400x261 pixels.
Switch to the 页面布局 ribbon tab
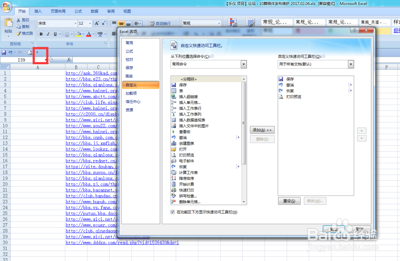(x=58, y=11)
